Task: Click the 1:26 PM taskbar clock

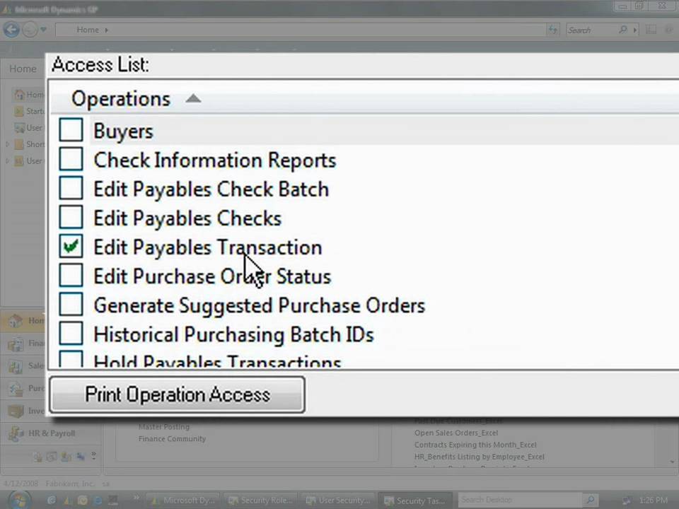Action: click(653, 501)
